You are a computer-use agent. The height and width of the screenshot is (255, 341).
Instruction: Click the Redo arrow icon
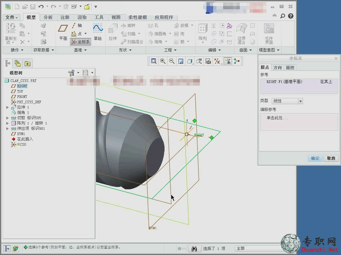coord(53,7)
